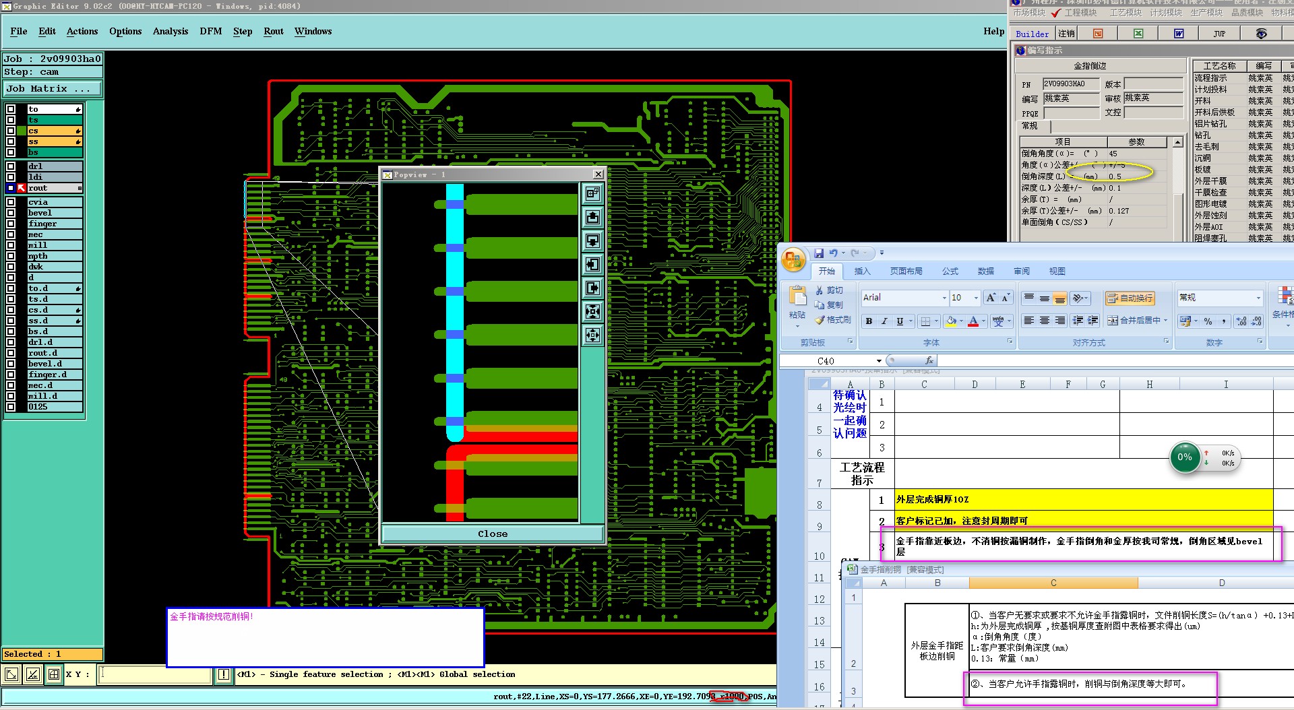Screen dimensions: 1294x710
Task: Enable the drl layer checkbox
Action: pos(11,166)
